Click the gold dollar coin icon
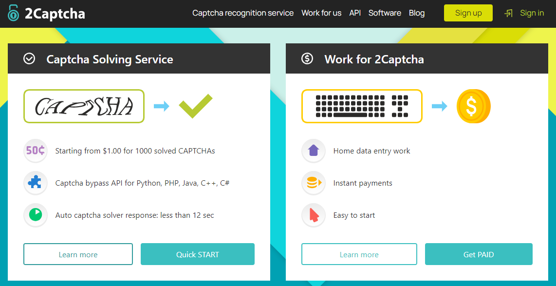Image resolution: width=556 pixels, height=286 pixels. point(473,106)
